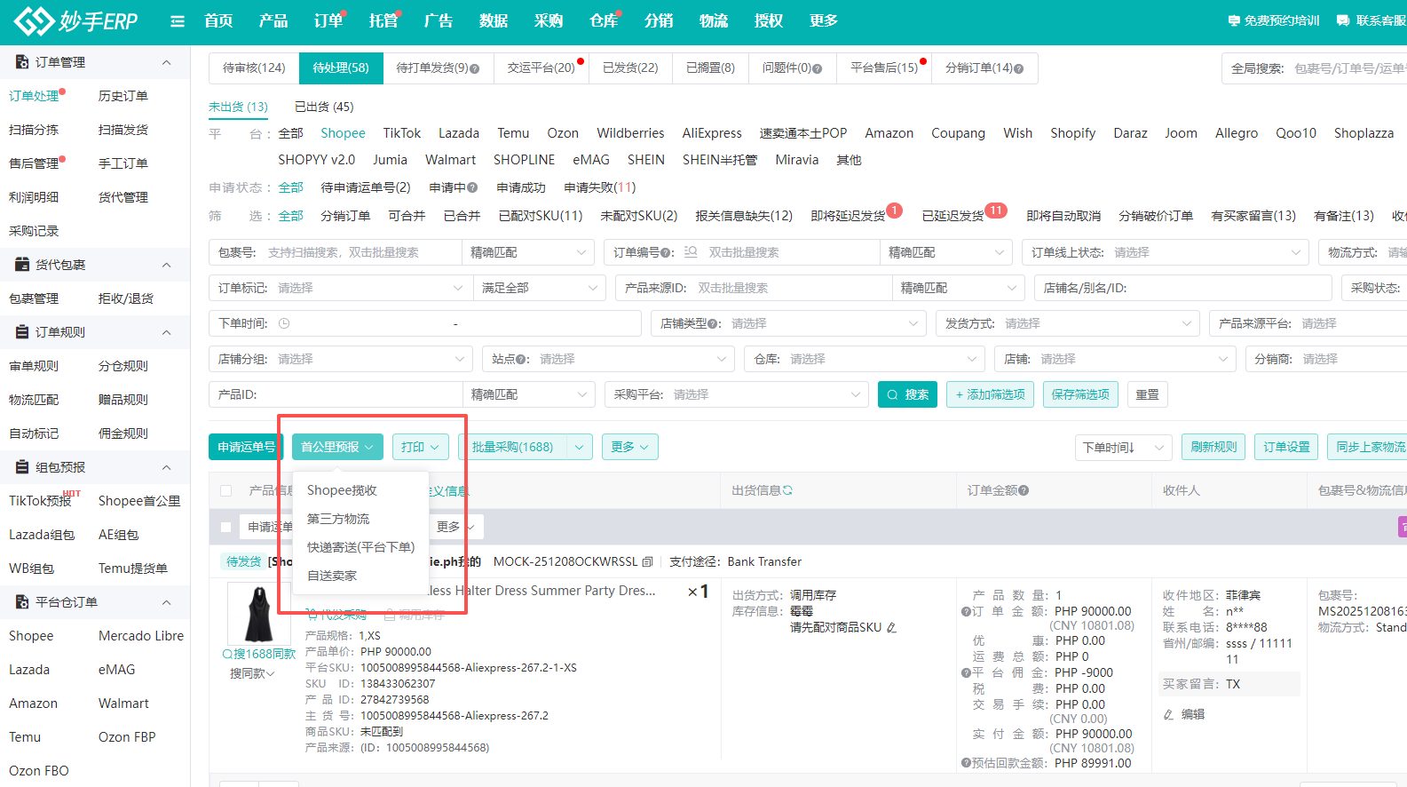Click the 货代包裹 section icon

click(x=22, y=265)
